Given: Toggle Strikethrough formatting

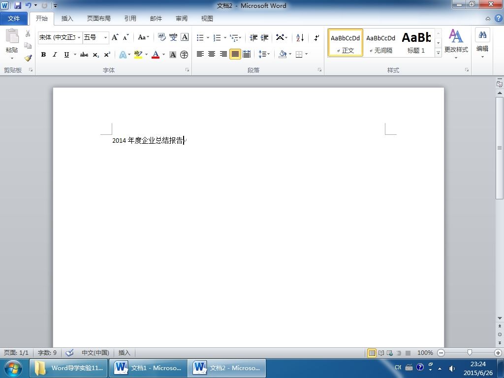Looking at the screenshot, I should click(84, 55).
